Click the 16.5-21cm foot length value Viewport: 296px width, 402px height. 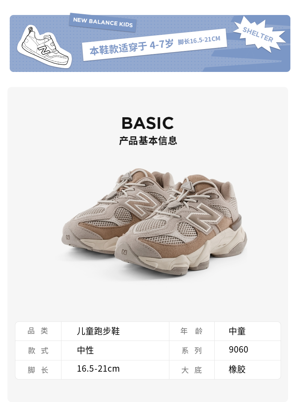(98, 369)
